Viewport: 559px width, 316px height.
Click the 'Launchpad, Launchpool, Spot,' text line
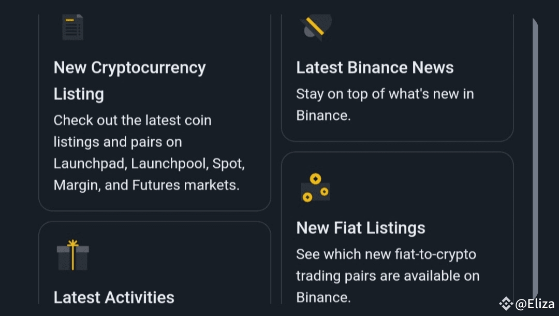click(x=149, y=164)
